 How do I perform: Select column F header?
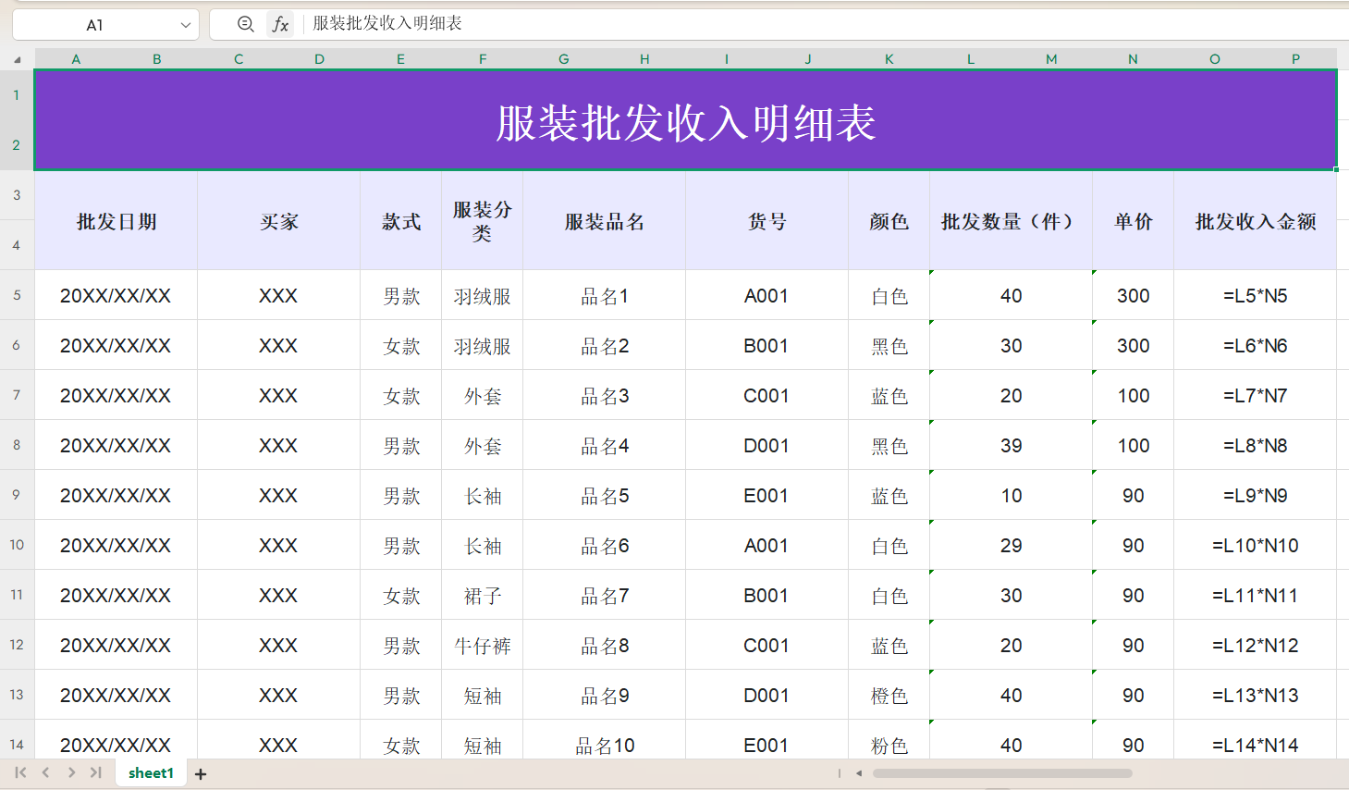click(483, 59)
